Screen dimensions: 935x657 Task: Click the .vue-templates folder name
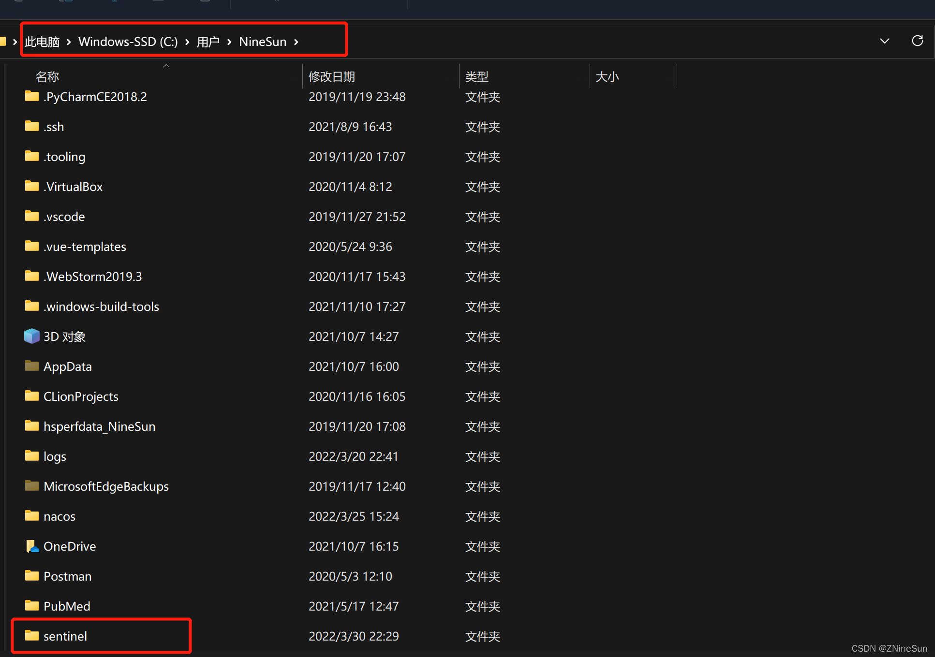85,247
